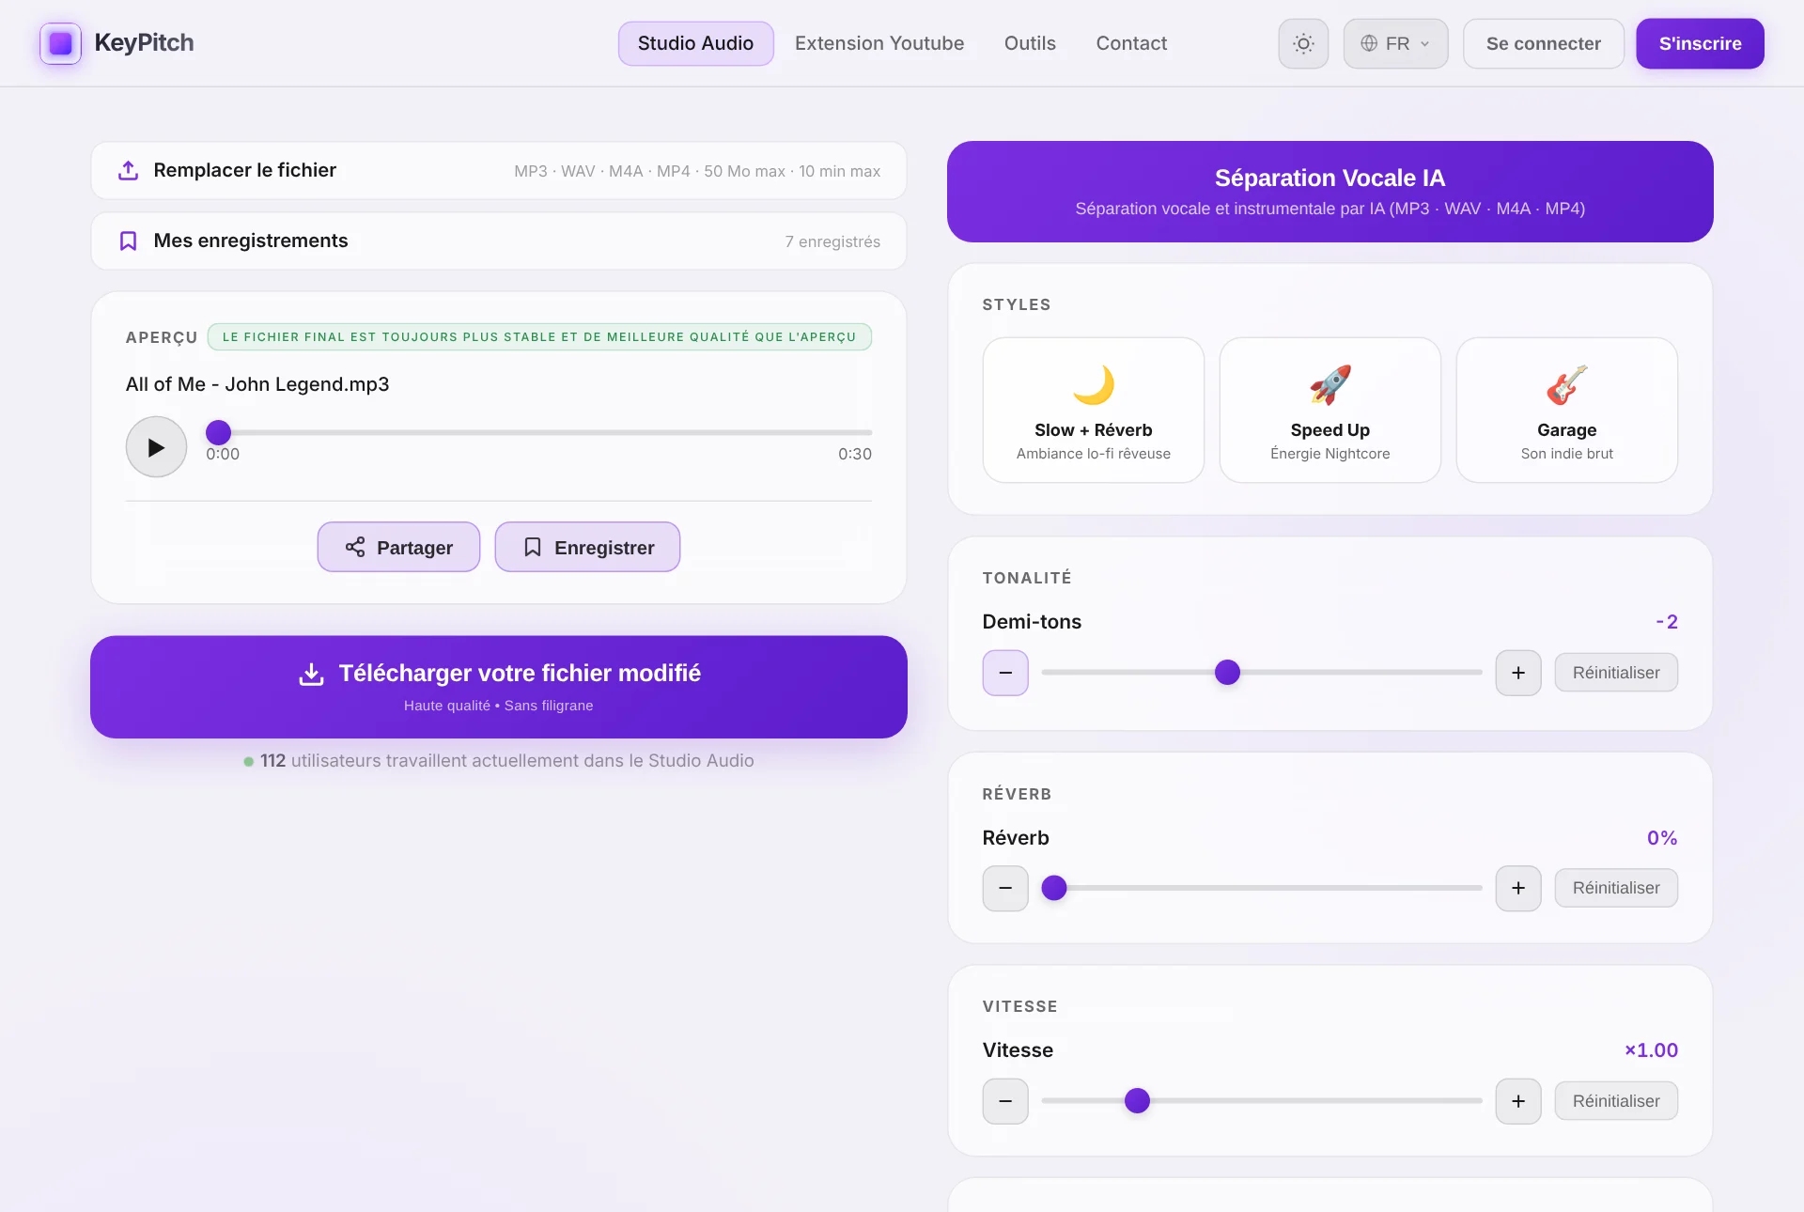Image resolution: width=1804 pixels, height=1212 pixels.
Task: Click the upload icon beside Remplacer le fichier
Action: coord(129,170)
